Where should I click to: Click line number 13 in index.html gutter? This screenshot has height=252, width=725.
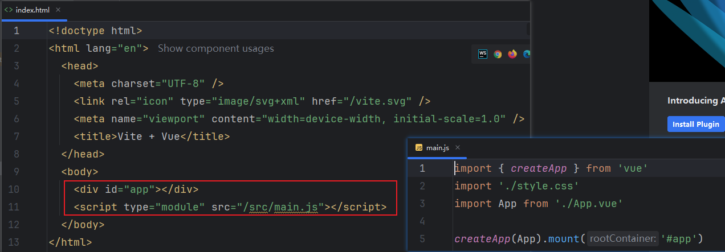pos(13,242)
